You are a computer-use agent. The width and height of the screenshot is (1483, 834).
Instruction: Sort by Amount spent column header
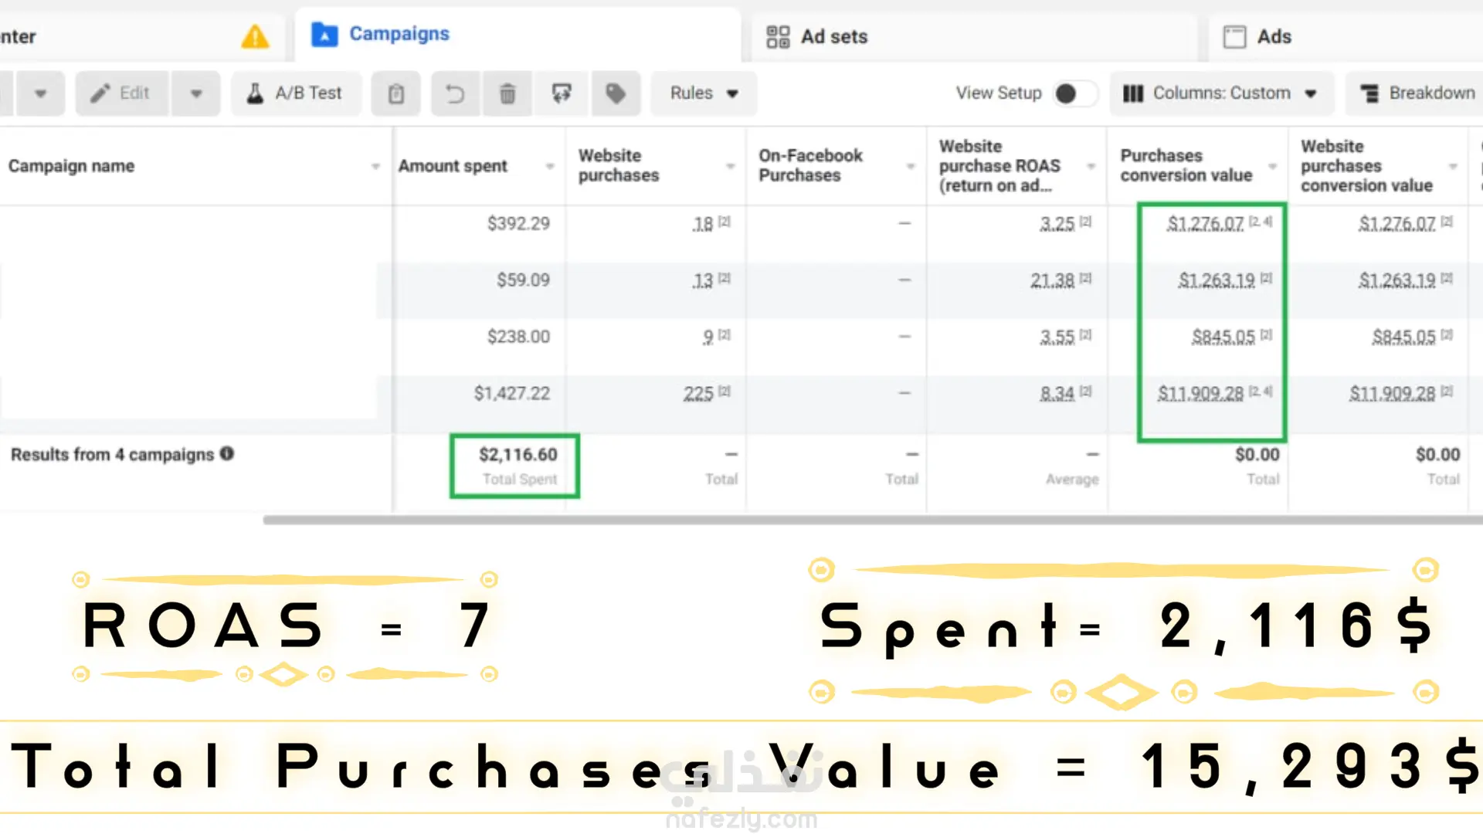click(x=453, y=166)
